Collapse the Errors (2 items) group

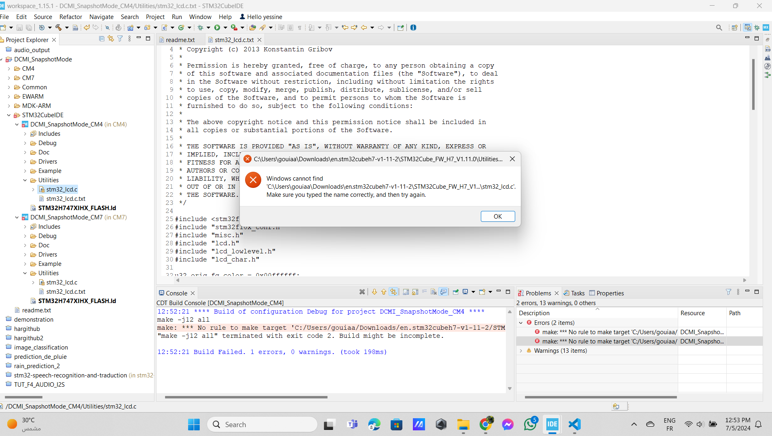click(x=521, y=322)
